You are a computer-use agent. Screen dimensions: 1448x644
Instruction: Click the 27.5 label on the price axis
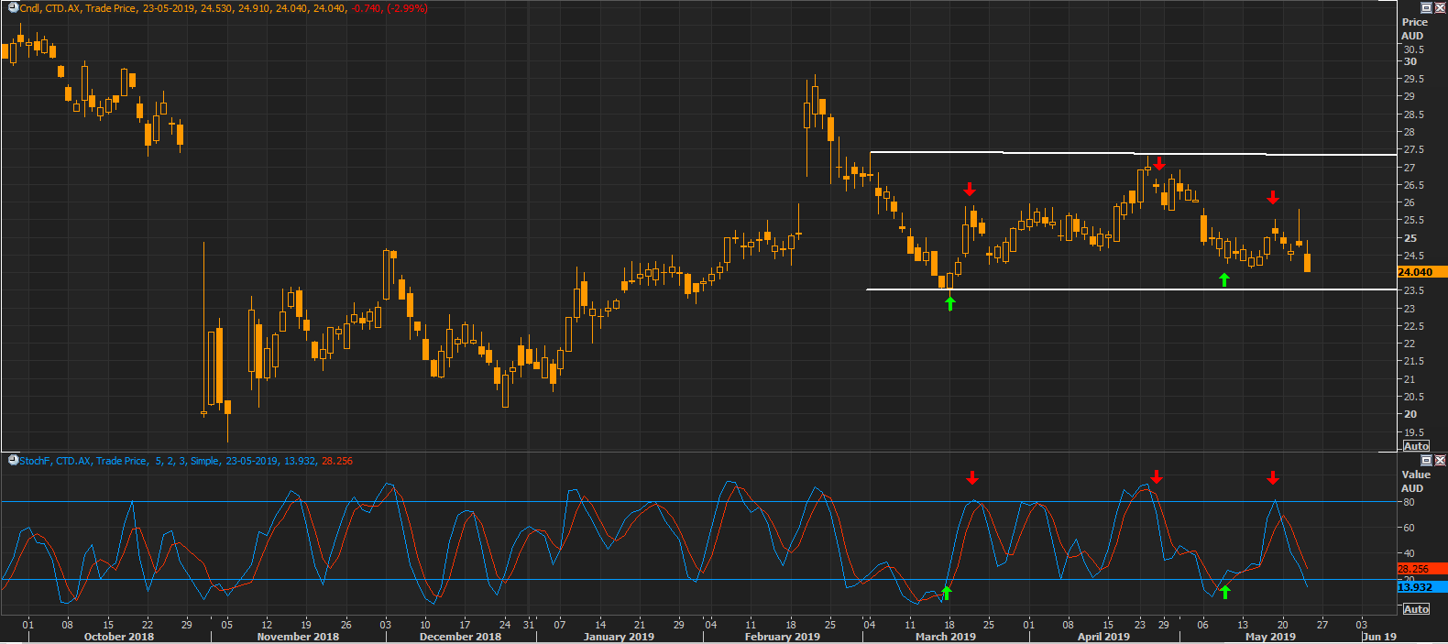point(1414,149)
